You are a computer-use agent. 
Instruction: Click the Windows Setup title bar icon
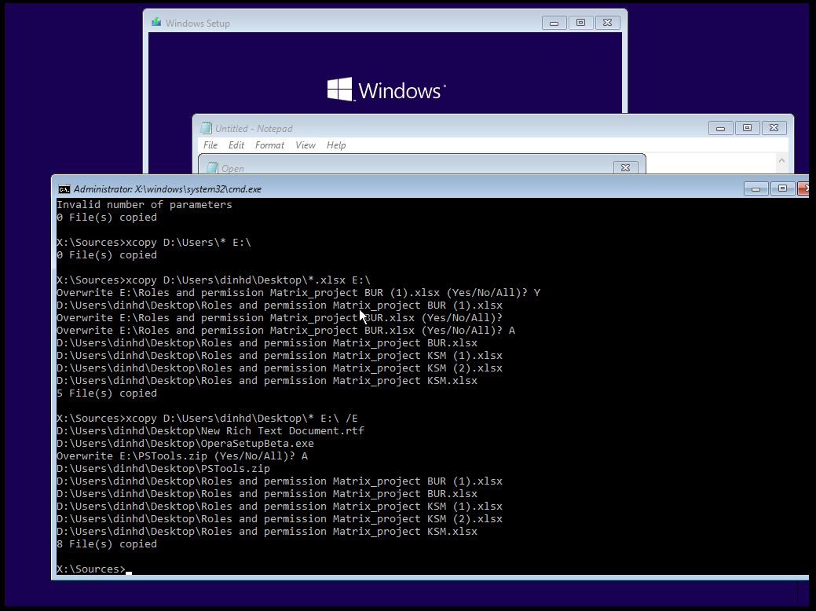click(x=156, y=22)
